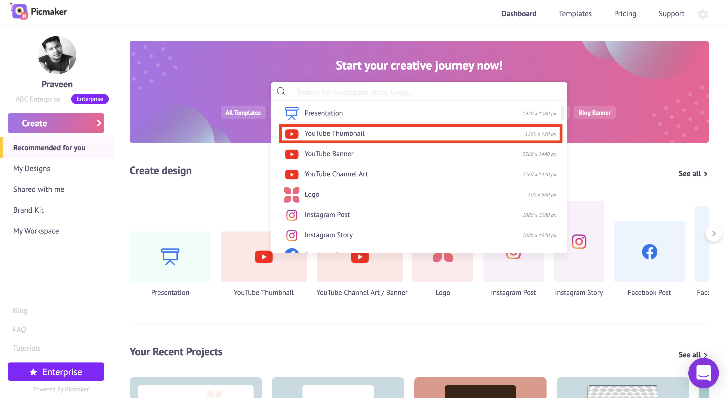Click Logo card label

tap(443, 292)
